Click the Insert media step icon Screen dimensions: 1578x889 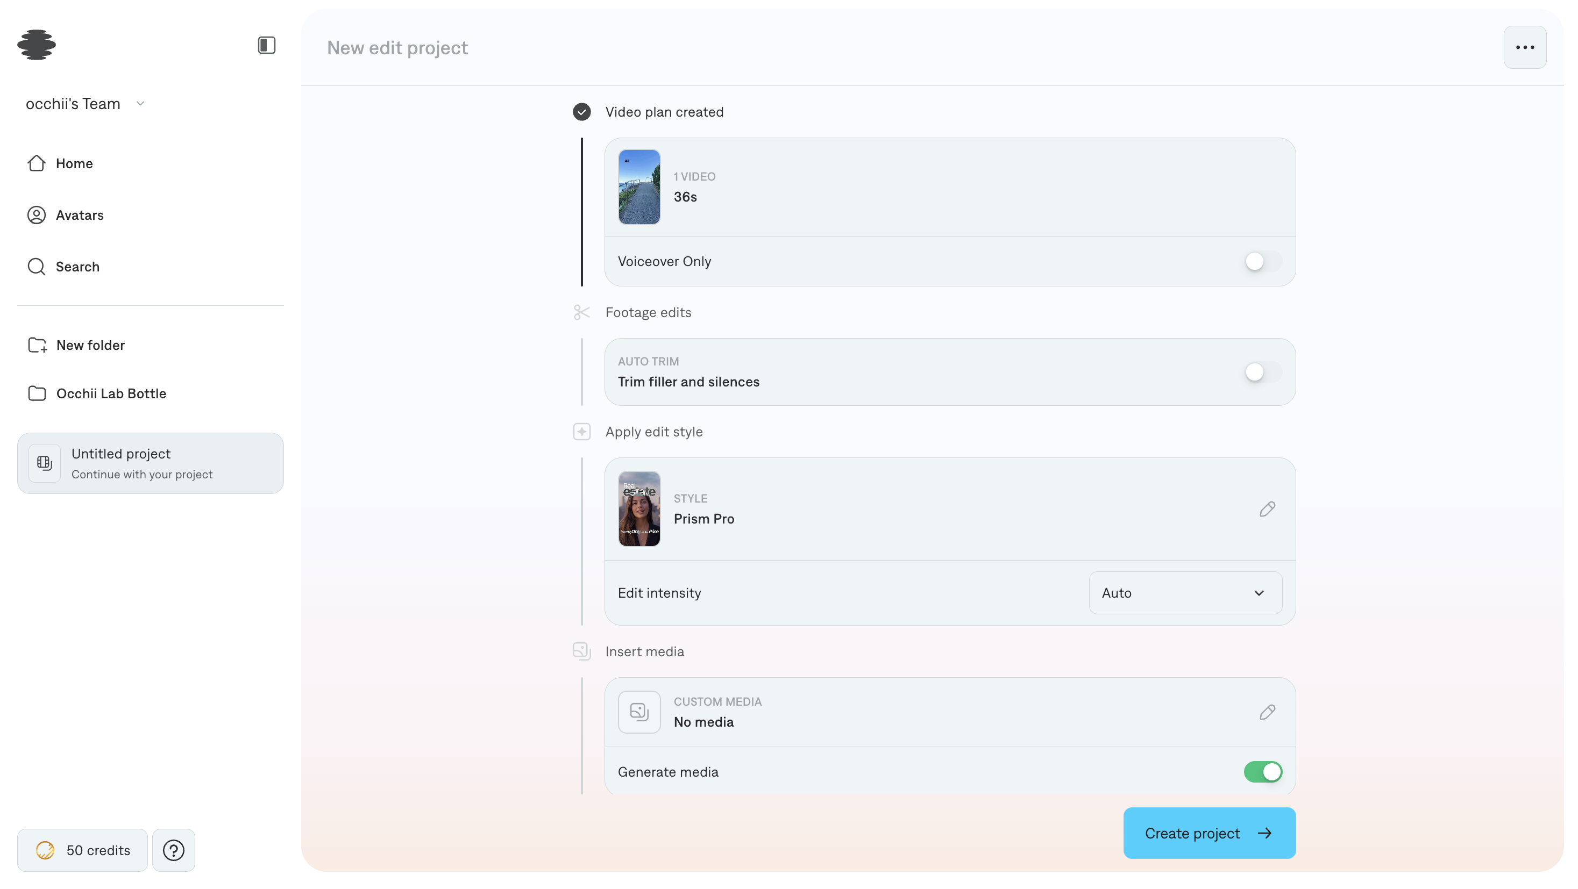point(581,651)
